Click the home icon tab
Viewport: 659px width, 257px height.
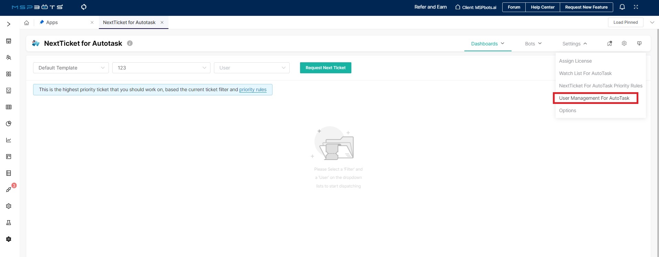click(x=27, y=23)
